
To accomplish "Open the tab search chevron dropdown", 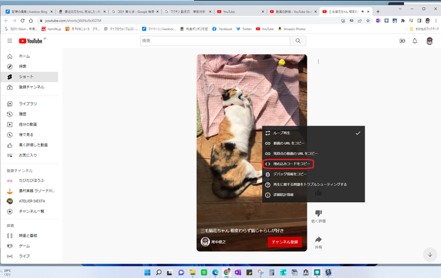I will coord(400,9).
